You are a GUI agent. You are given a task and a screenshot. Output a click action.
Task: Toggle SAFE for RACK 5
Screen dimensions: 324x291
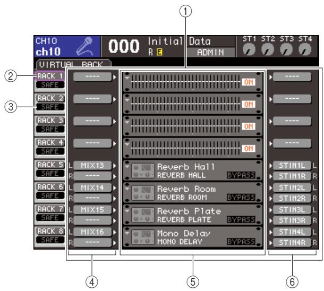click(50, 174)
